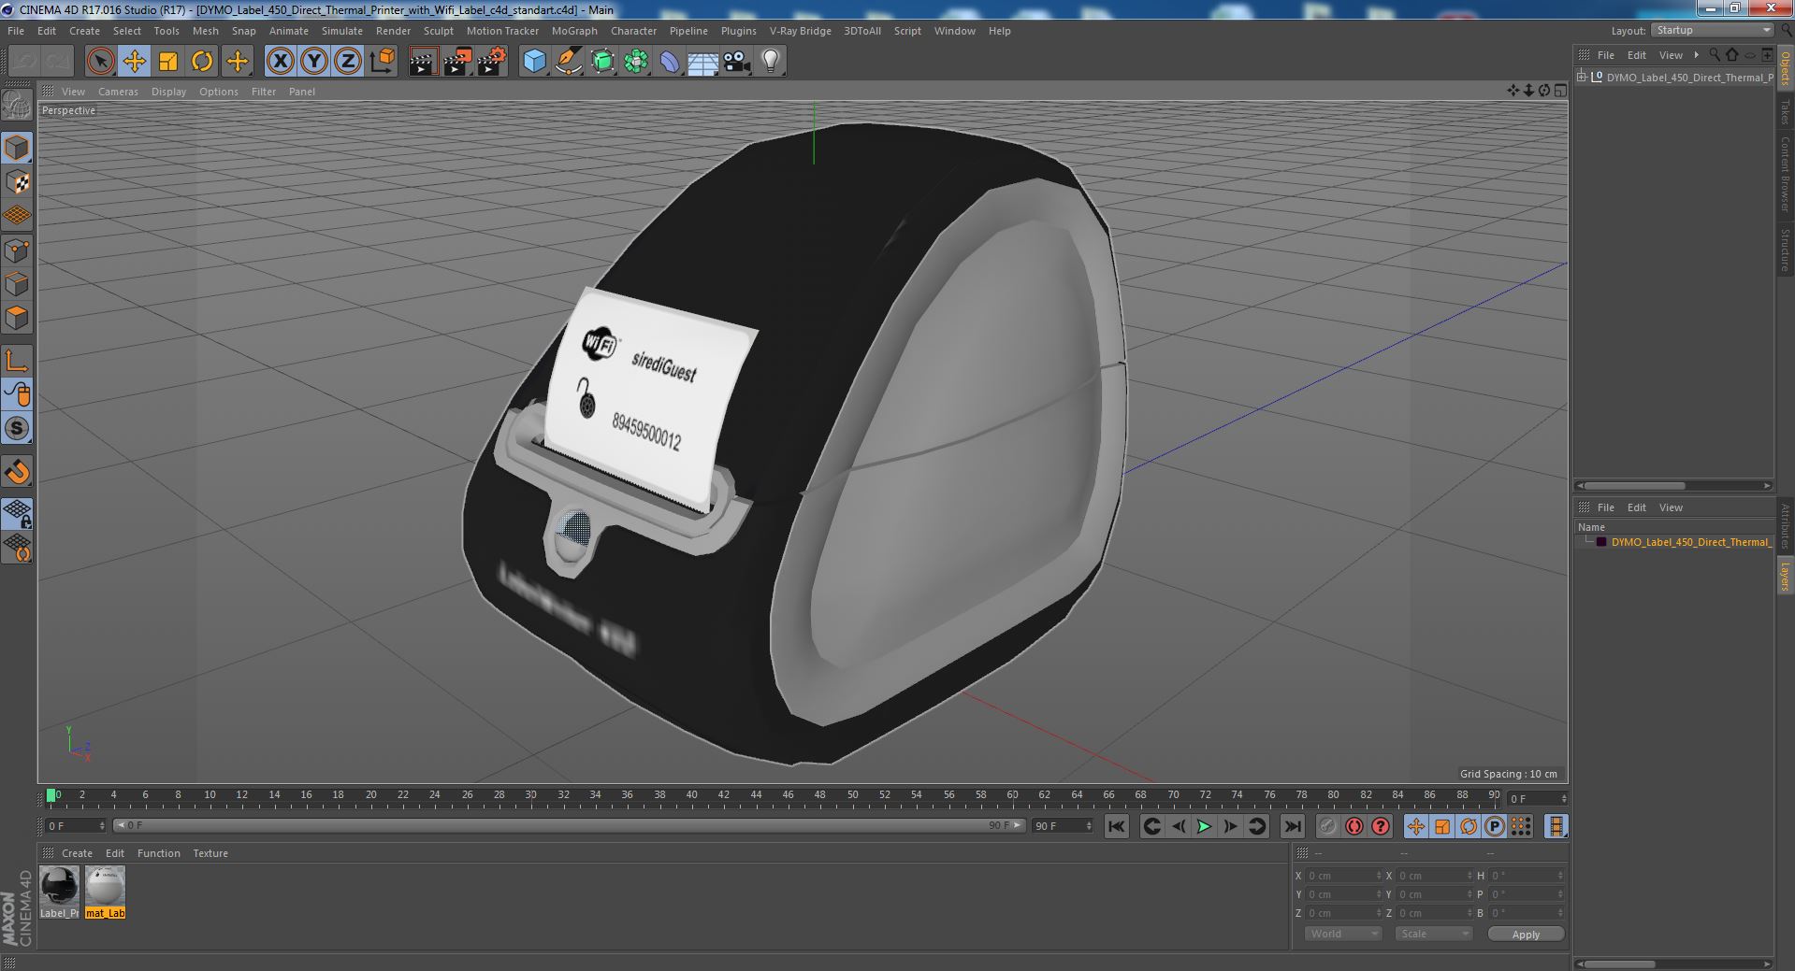The width and height of the screenshot is (1795, 971).
Task: Select the mat_Lab material thumbnail
Action: [105, 892]
